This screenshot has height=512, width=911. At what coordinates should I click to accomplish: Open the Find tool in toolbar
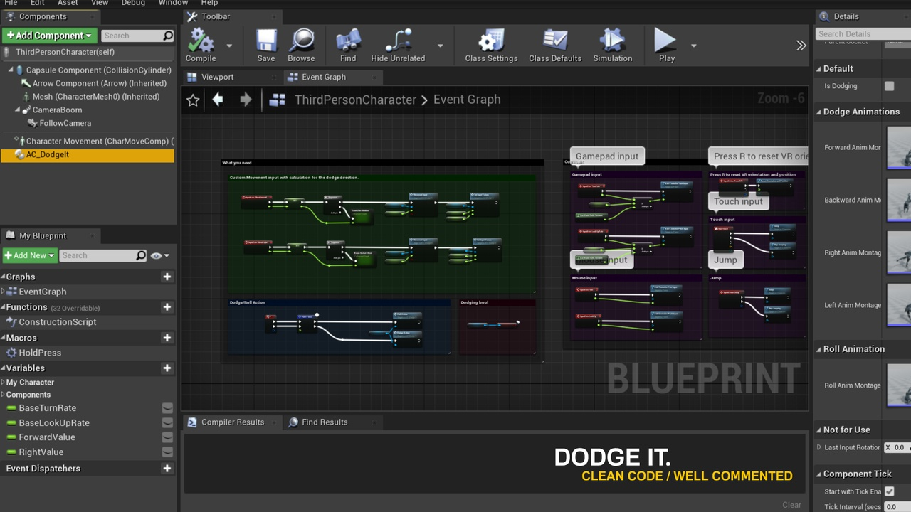pyautogui.click(x=348, y=46)
